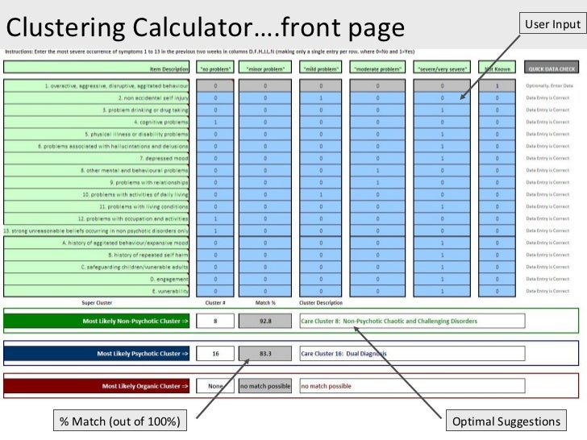Click the 'Most Likely Organic Cluster' red label
The image size is (587, 440).
click(x=97, y=386)
